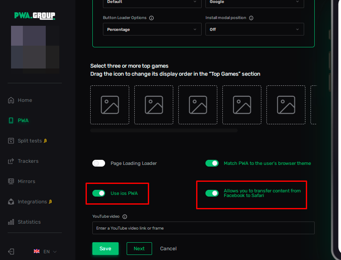Disable the Use ios PWA toggle
This screenshot has height=260, width=341.
pos(99,193)
